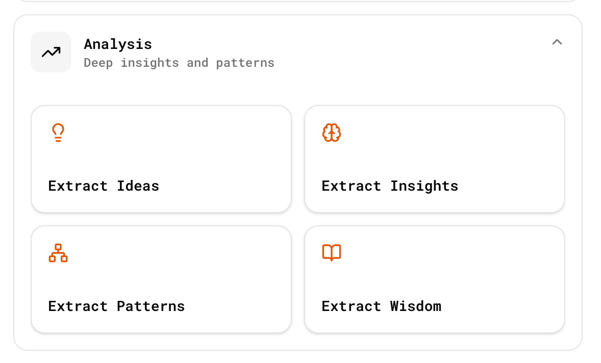Run the Extract Ideas analysis
Viewport: 601px width, 363px height.
click(x=161, y=159)
